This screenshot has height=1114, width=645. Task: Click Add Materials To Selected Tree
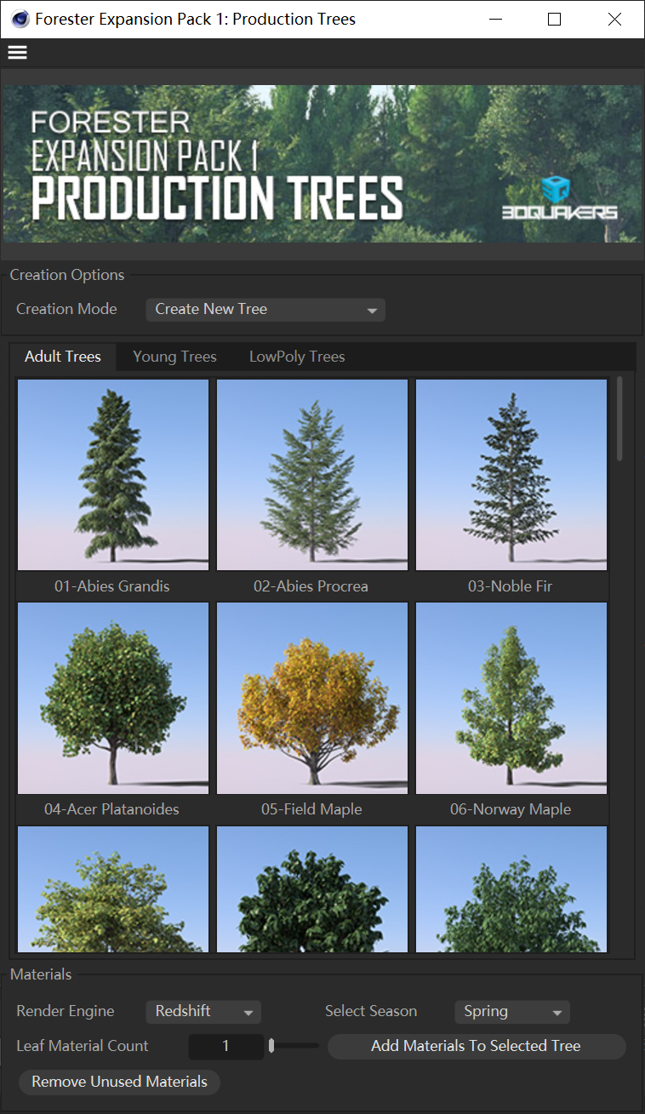[x=477, y=1046]
